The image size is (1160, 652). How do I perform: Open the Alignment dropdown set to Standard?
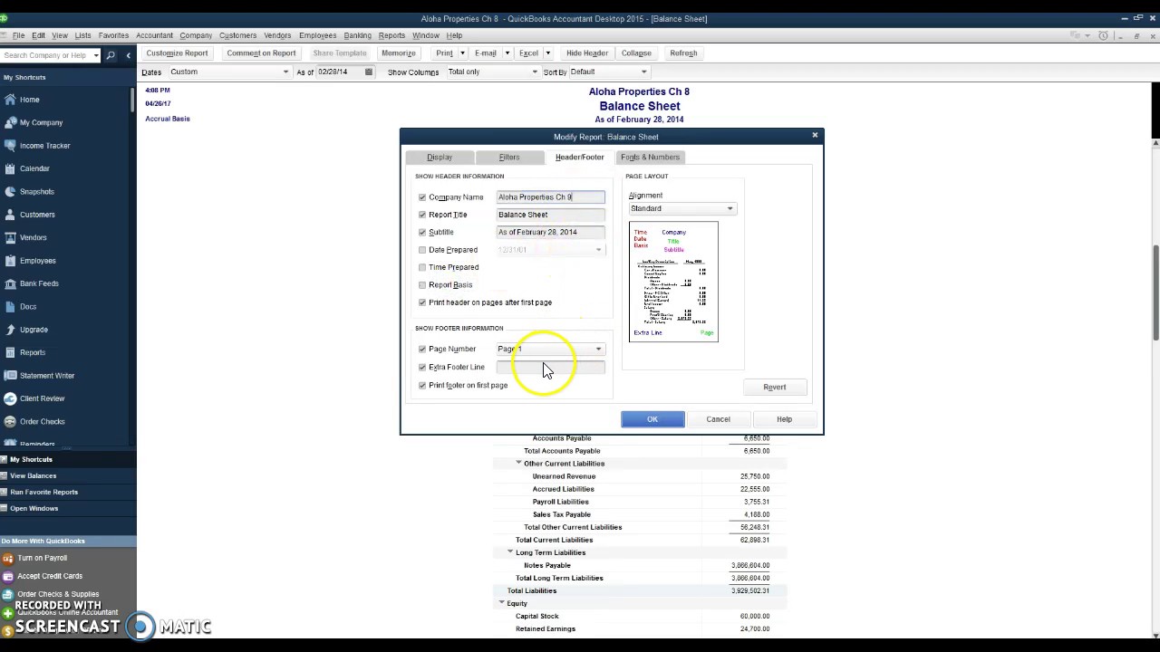coord(681,208)
